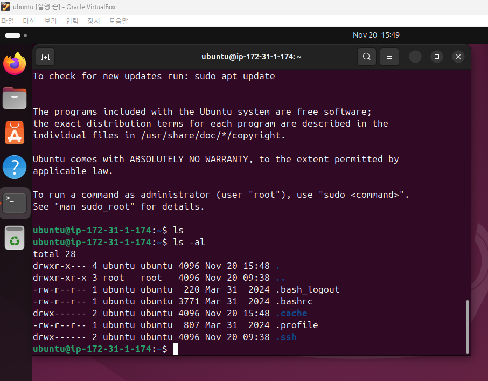
Task: Open the 입력 menu in VirtualBox
Action: tap(72, 21)
